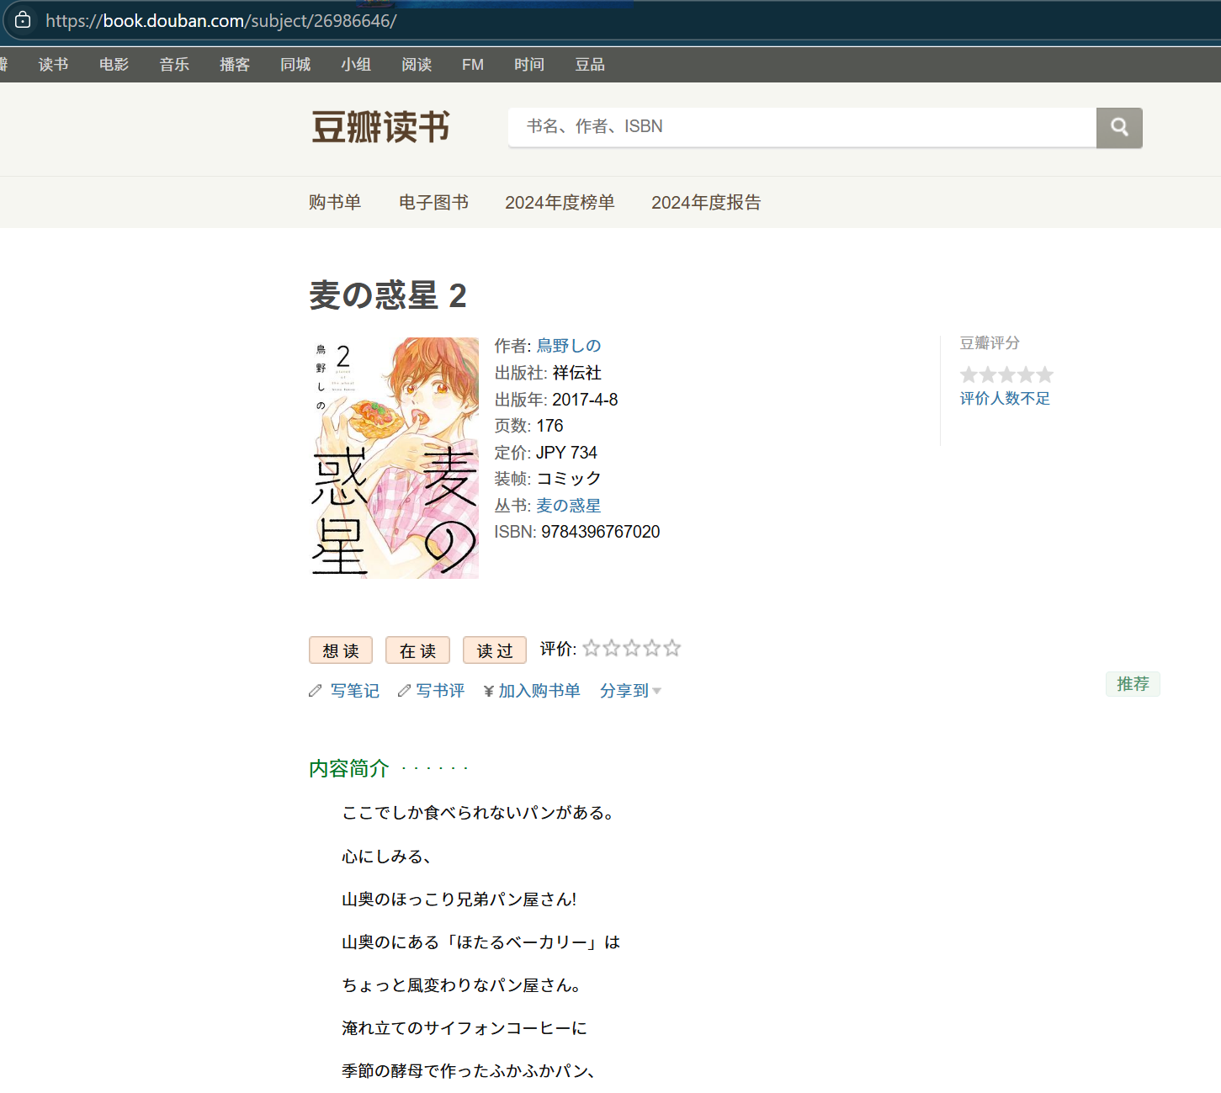Open series link 麦の惑星

click(569, 506)
